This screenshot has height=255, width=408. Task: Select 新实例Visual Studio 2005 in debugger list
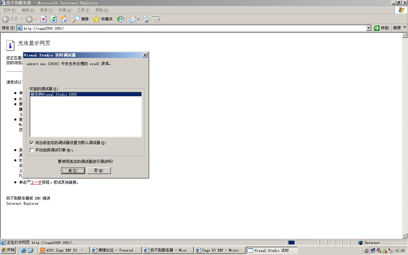pyautogui.click(x=54, y=94)
